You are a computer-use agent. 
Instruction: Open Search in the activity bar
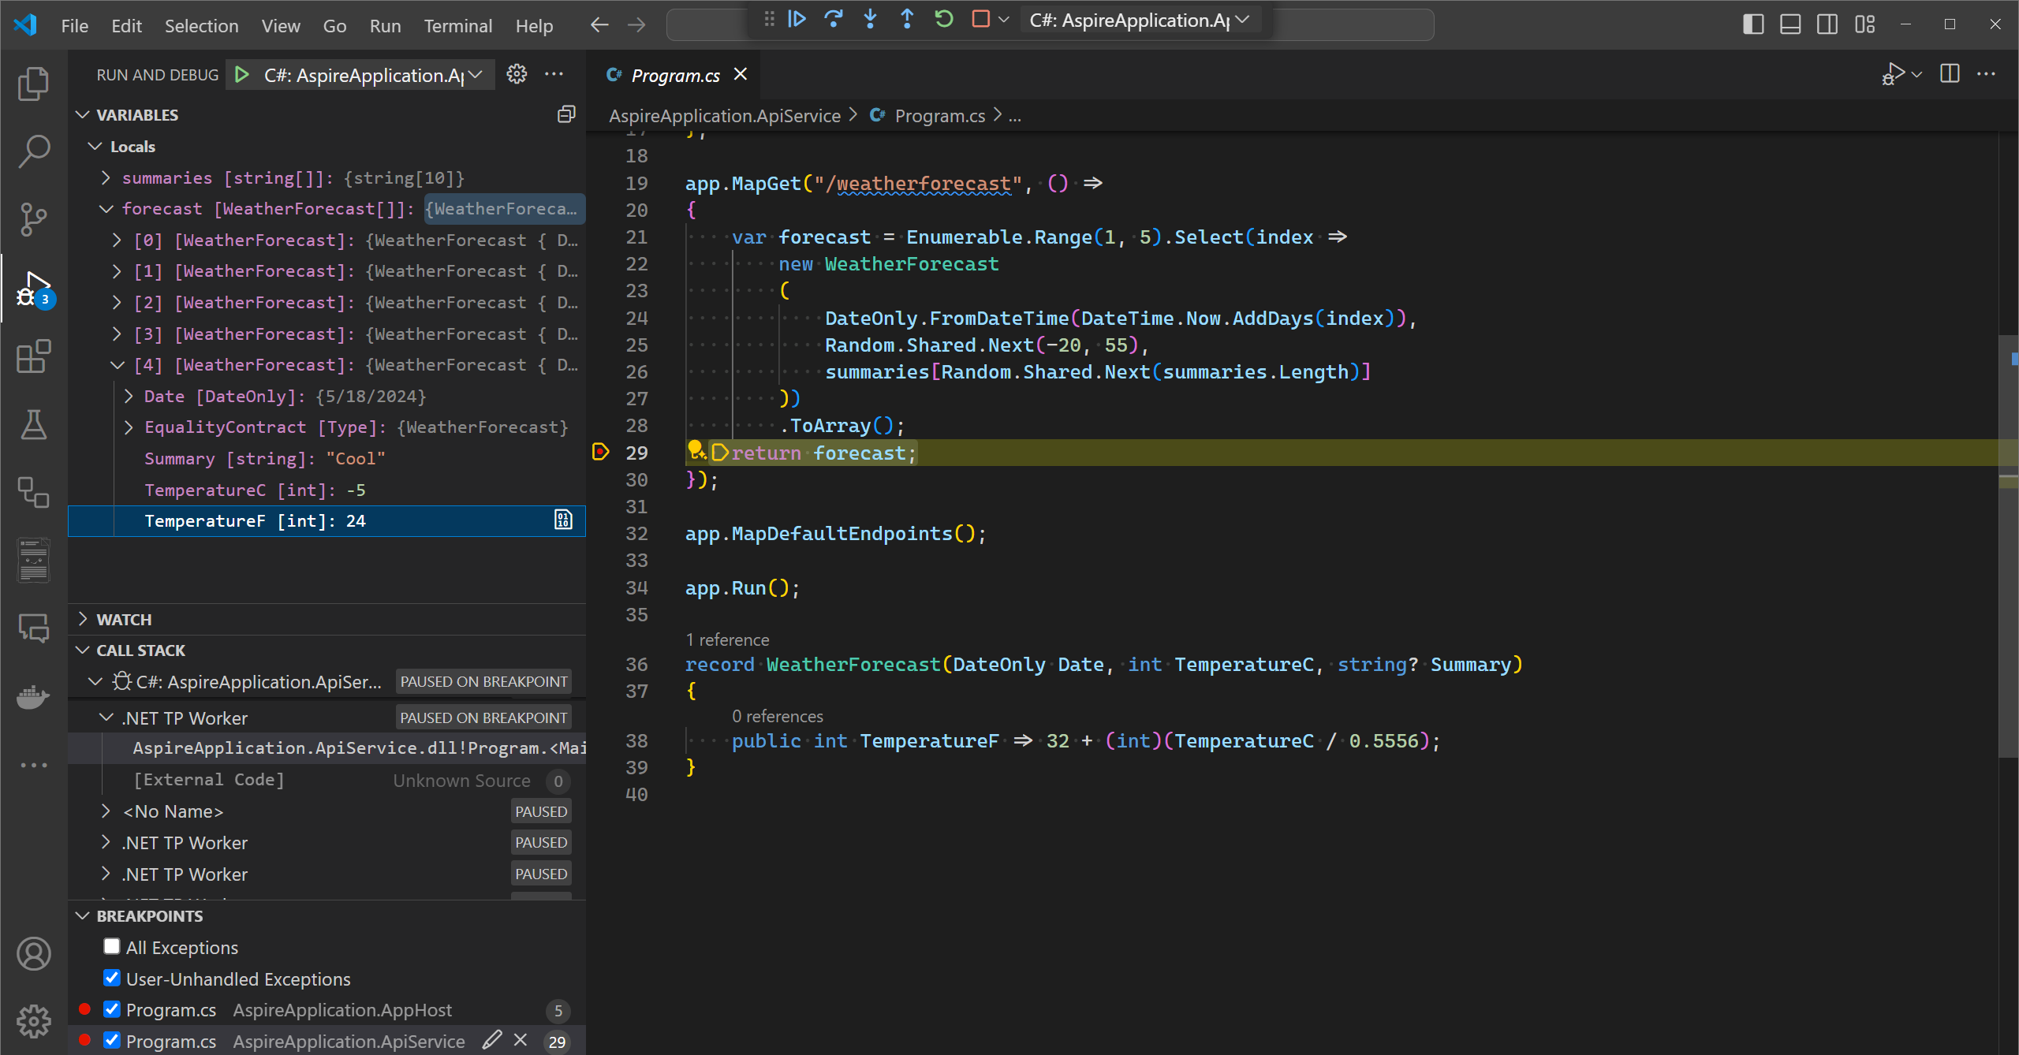33,151
